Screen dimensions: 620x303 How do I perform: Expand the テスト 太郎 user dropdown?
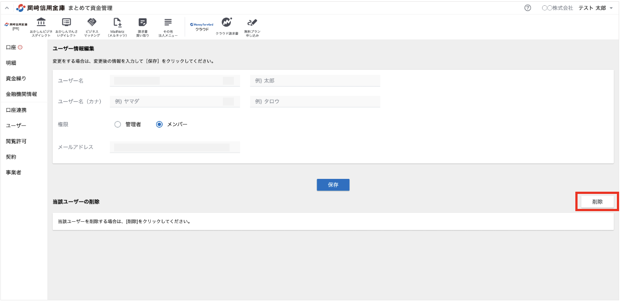pyautogui.click(x=595, y=8)
